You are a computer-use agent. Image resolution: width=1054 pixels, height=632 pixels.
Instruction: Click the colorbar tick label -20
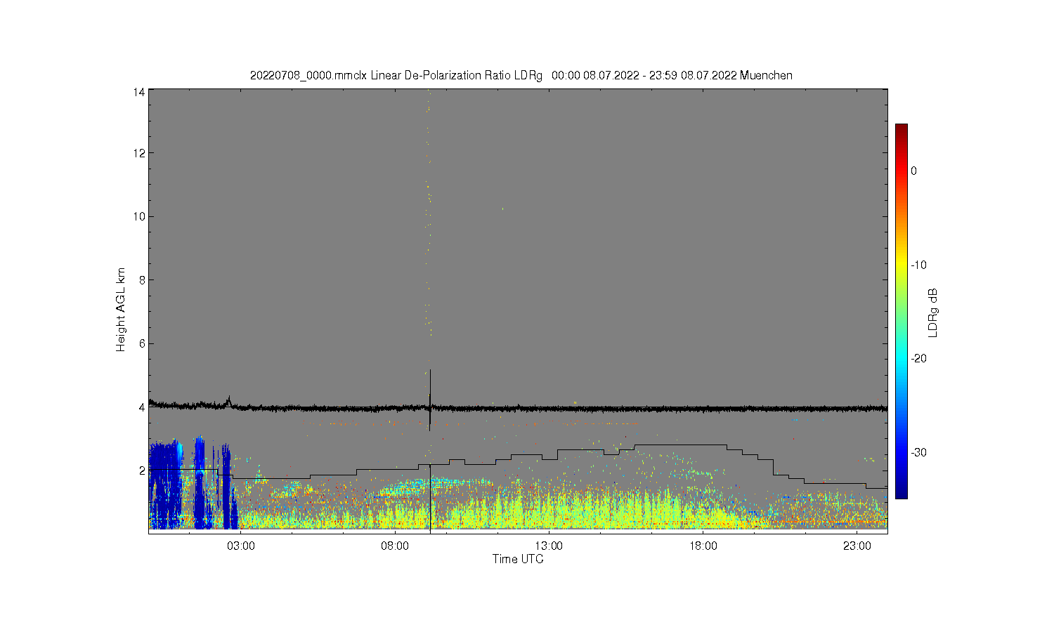(918, 358)
